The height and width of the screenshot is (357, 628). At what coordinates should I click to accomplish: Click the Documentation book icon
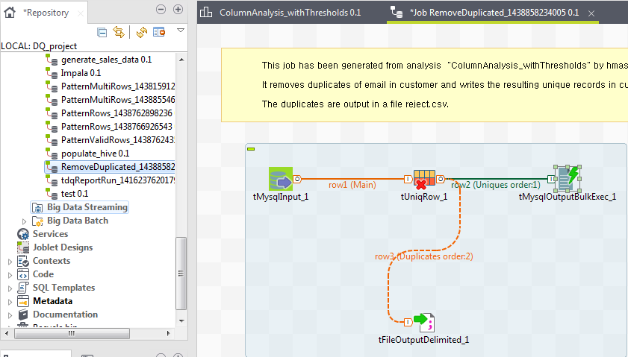click(23, 315)
